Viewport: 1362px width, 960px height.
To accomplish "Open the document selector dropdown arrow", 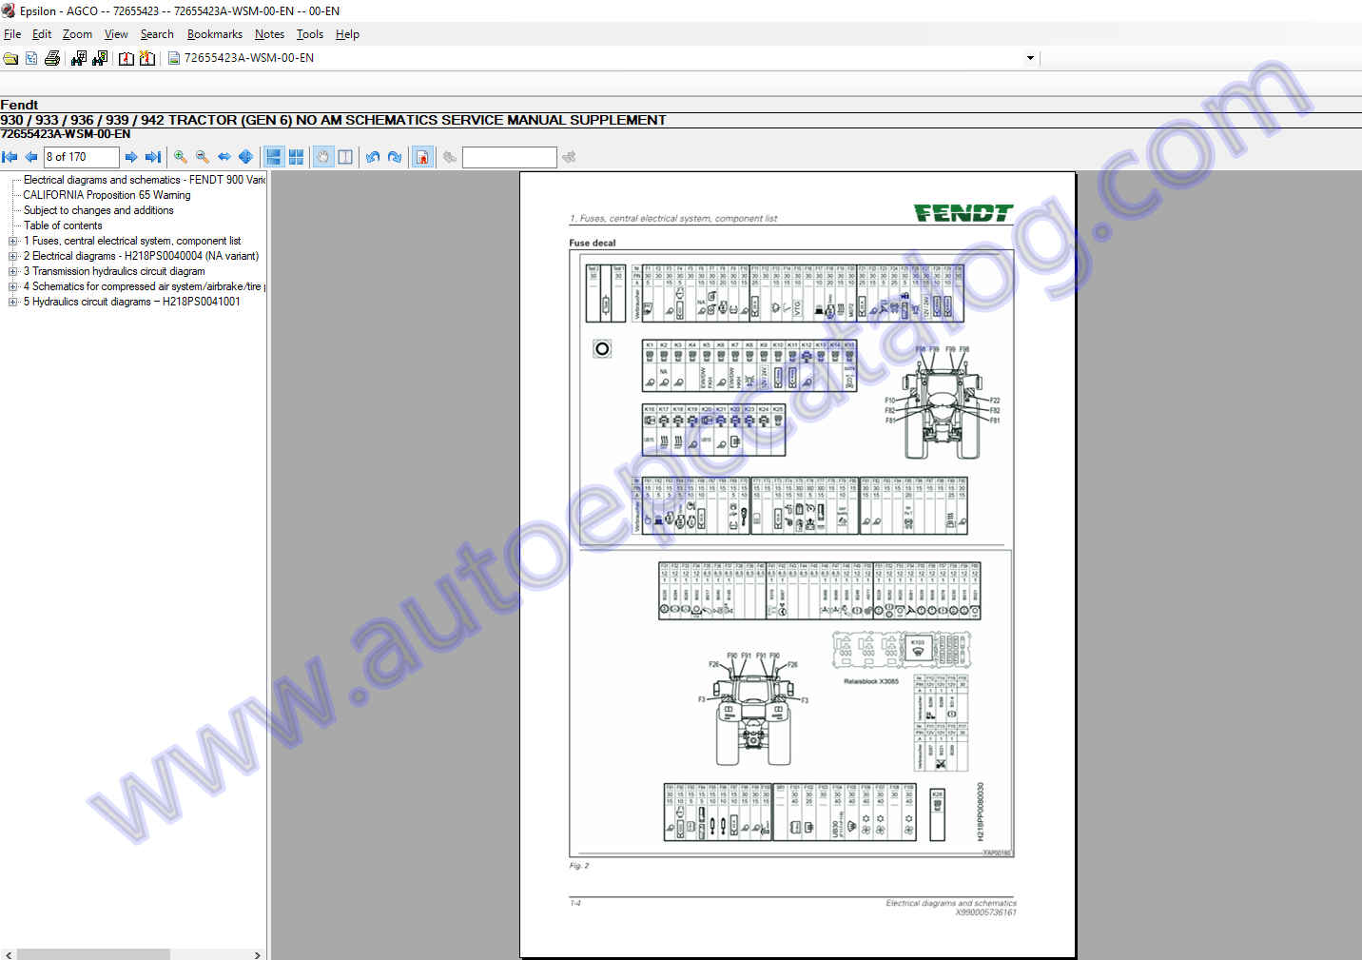I will click(x=1030, y=58).
